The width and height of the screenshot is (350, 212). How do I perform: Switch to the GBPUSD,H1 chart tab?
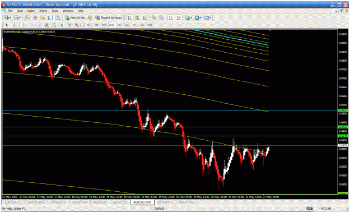coord(59,202)
